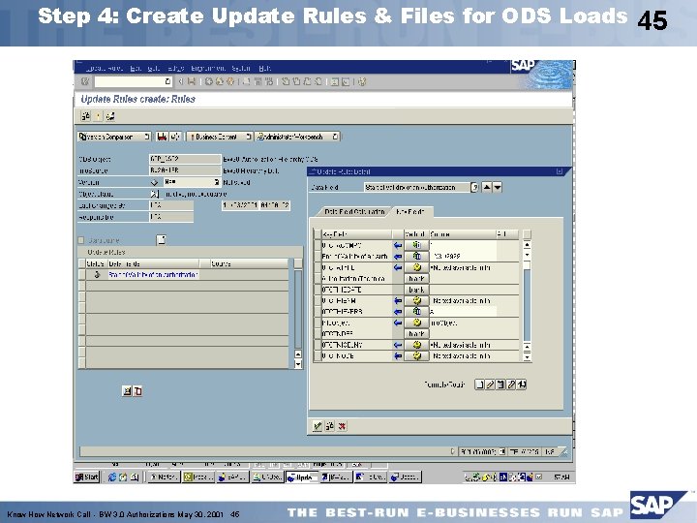Image resolution: width=697 pixels, height=523 pixels.
Task: Click the red X cancel icon in detail dialog
Action: click(342, 426)
